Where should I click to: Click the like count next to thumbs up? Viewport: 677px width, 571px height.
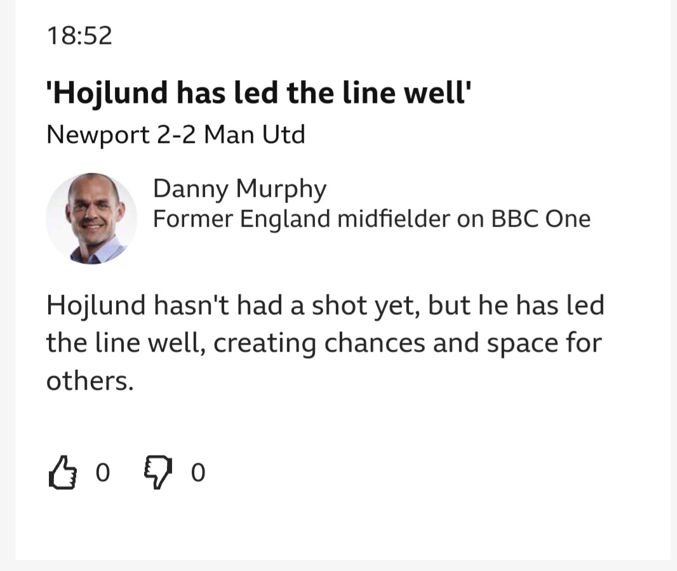tap(102, 473)
